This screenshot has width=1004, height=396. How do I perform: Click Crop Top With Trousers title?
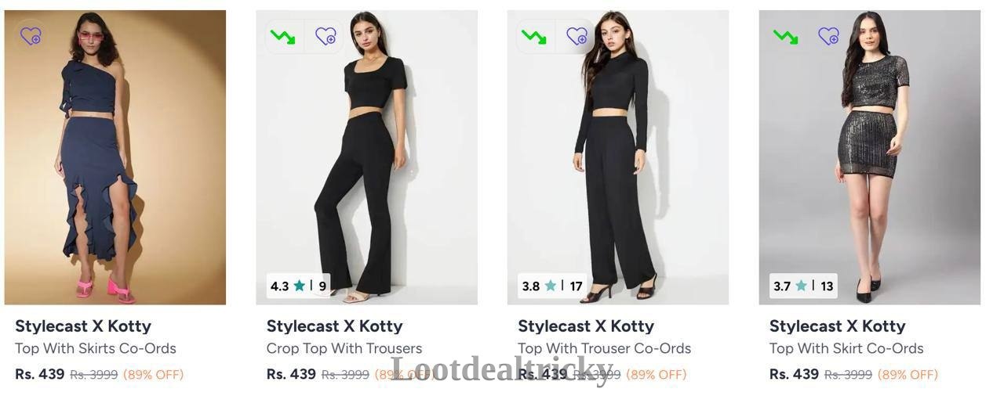(344, 348)
